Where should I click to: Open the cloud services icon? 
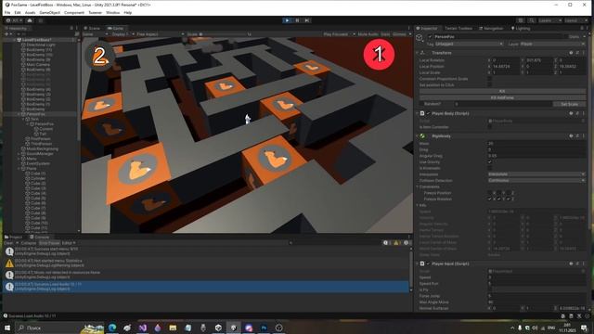point(30,20)
